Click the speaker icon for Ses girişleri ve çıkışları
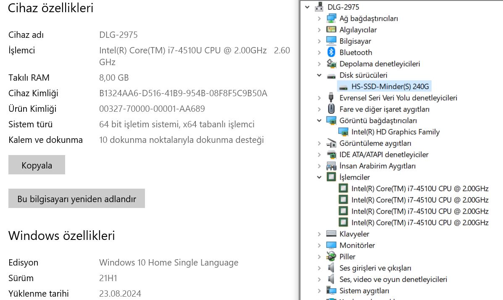503x300 pixels. tap(331, 268)
